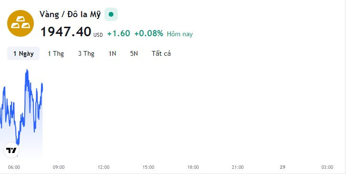Click the +1.60 price change
346x174 pixels.
[x=119, y=33]
